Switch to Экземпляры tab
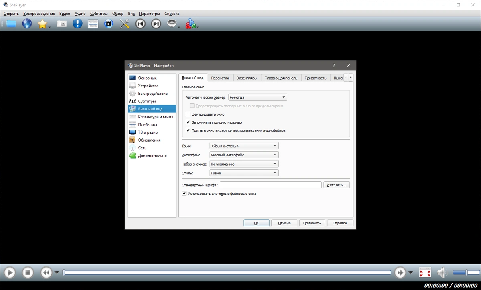Image resolution: width=481 pixels, height=290 pixels. pyautogui.click(x=247, y=78)
